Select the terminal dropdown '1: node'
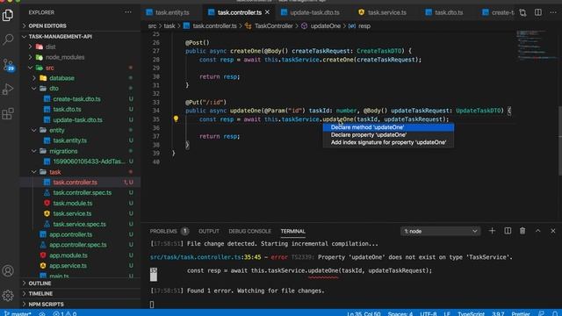562x316 pixels. coord(440,231)
